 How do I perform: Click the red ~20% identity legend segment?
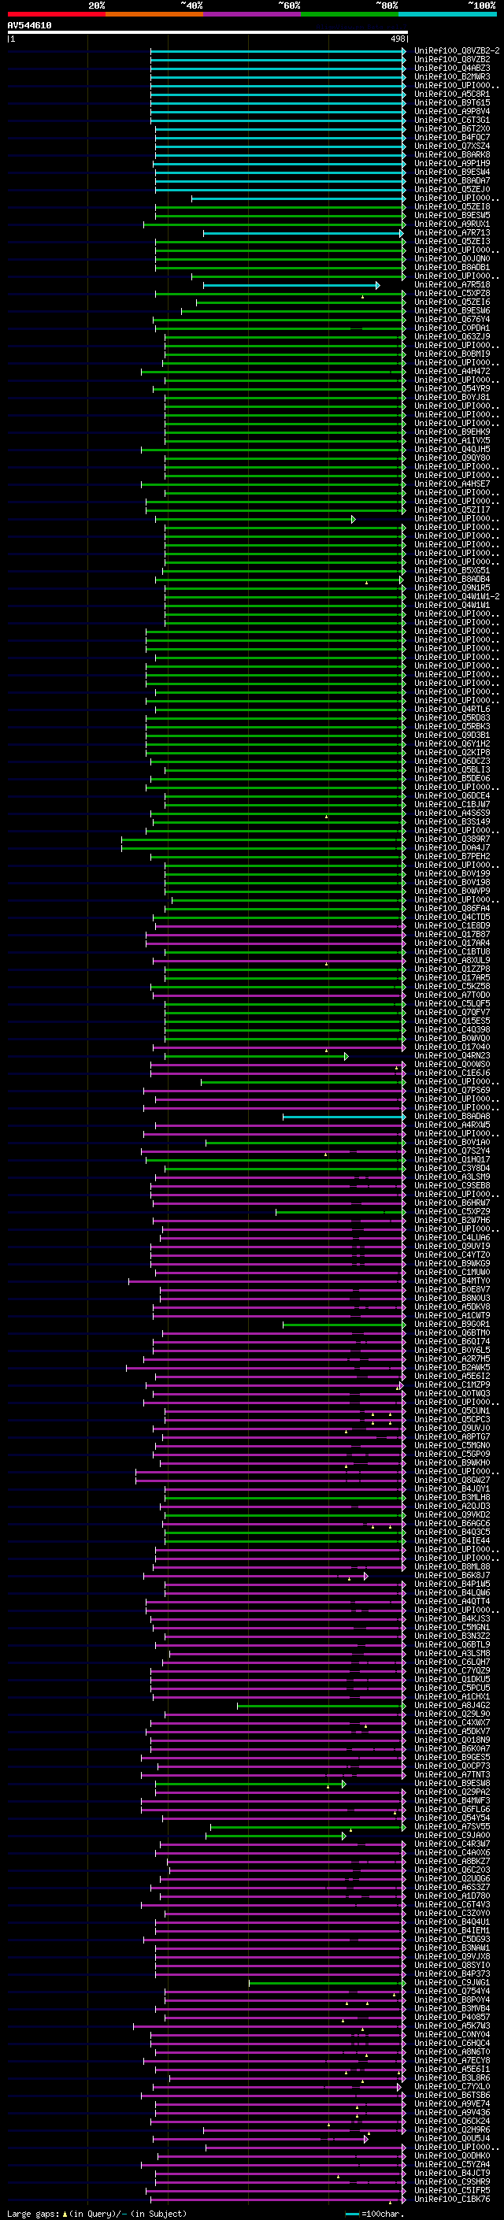[x=57, y=14]
